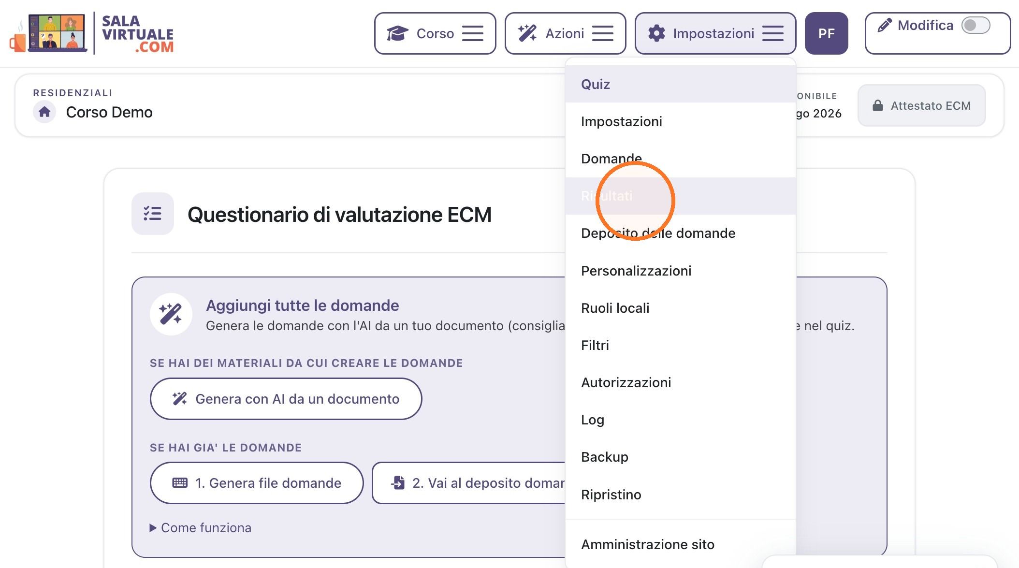This screenshot has height=568, width=1019.
Task: Click the Quiz menu header
Action: point(680,84)
